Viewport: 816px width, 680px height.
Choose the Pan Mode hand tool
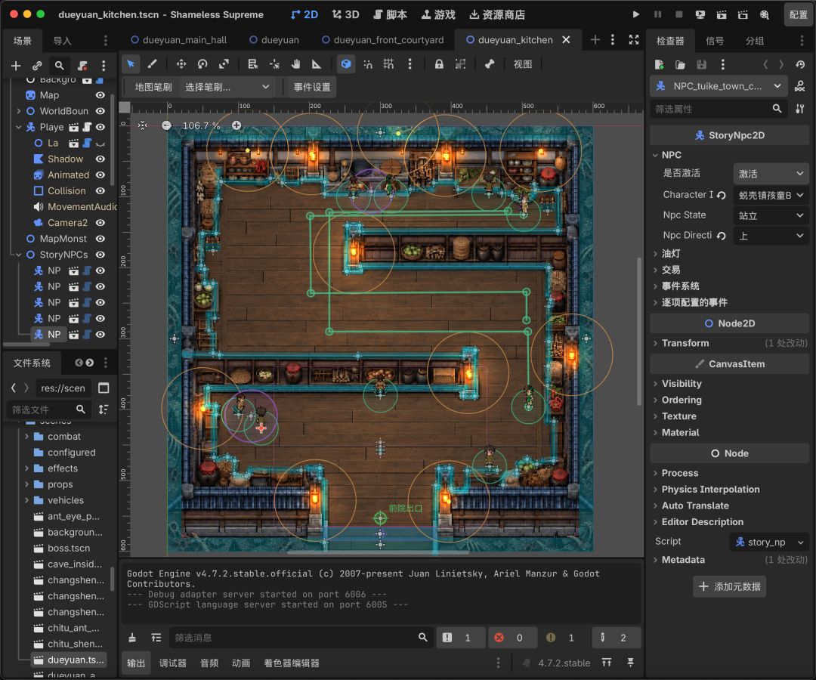point(295,64)
